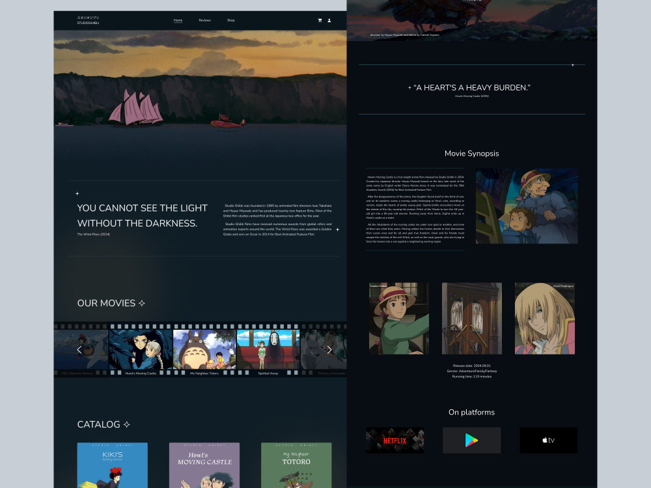This screenshot has width=651, height=488.
Task: Click the synopsis image of old Sophie
Action: (x=527, y=206)
